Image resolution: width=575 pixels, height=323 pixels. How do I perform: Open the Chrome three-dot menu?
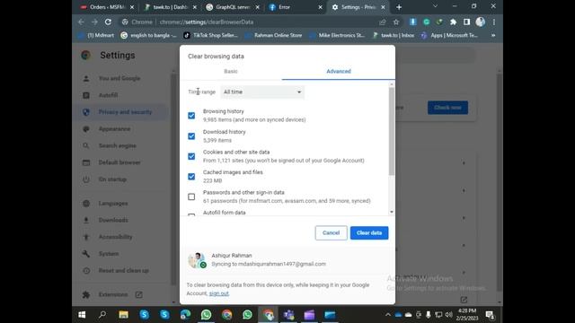tap(494, 22)
